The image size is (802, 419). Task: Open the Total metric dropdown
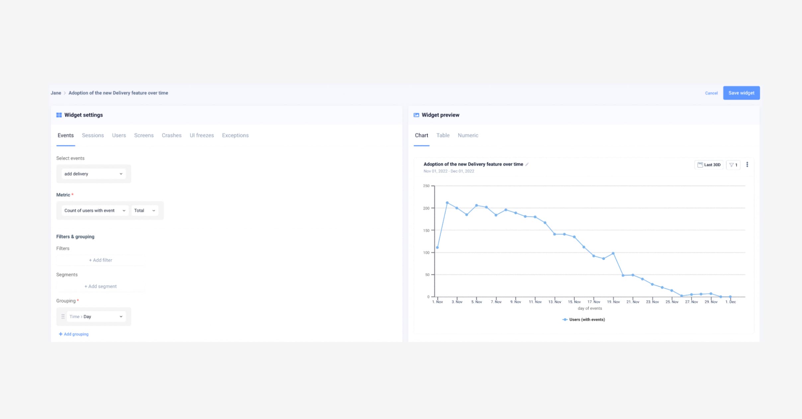tap(144, 210)
